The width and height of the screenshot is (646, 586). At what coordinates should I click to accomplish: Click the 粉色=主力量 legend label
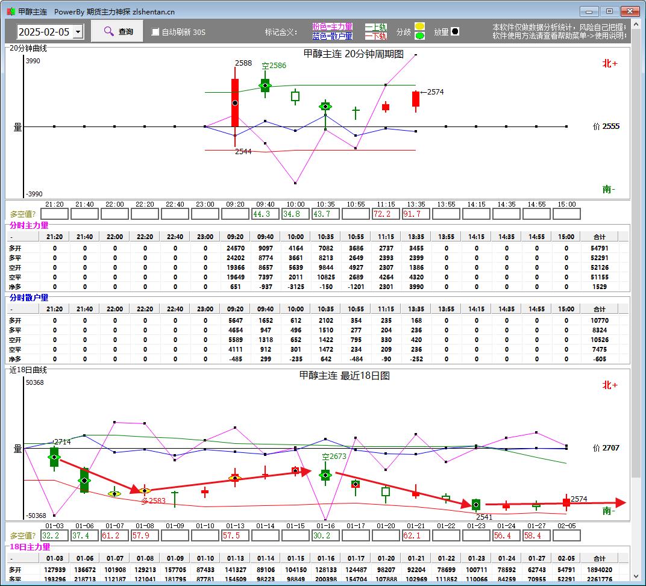332,27
